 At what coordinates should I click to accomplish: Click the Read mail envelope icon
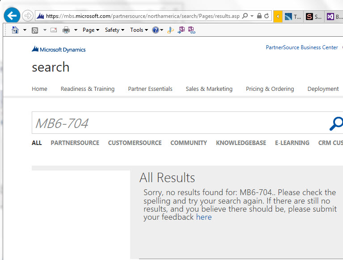[54, 30]
